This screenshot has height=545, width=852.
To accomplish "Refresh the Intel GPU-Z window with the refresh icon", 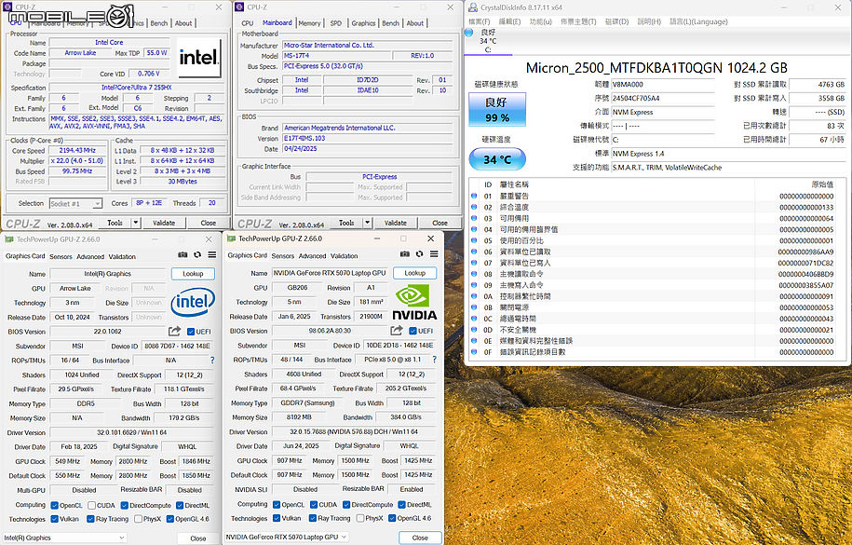I will coord(197,254).
